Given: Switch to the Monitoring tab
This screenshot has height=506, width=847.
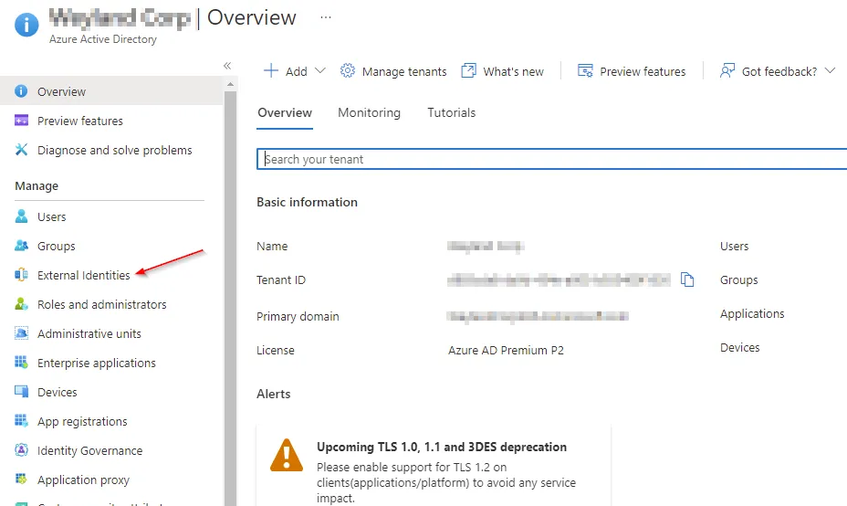Looking at the screenshot, I should pos(369,112).
